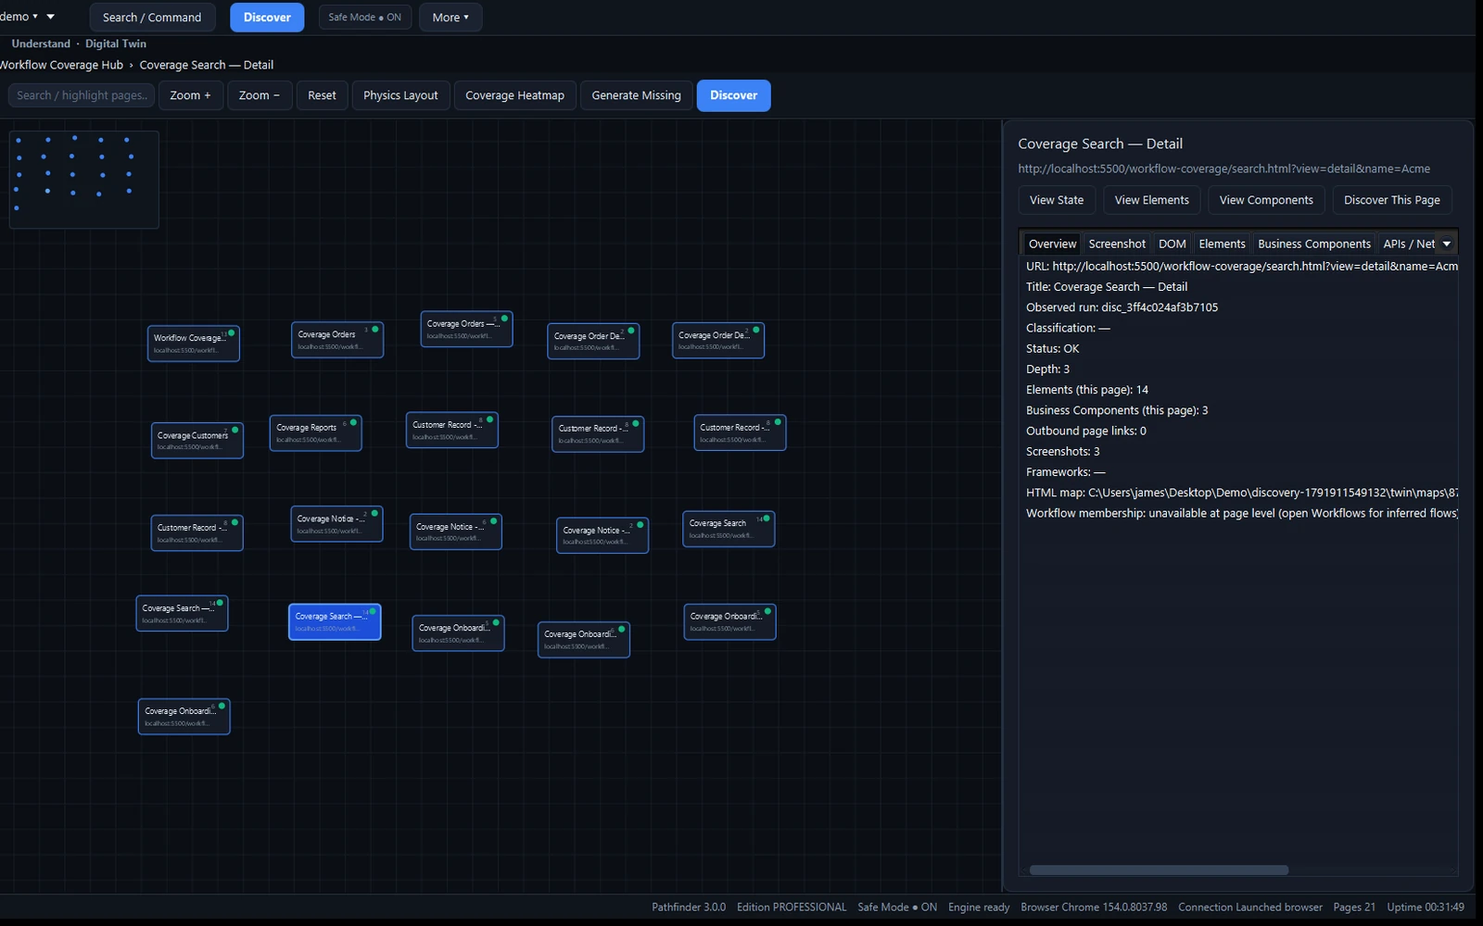Open the Workflow Coverage Hub breadcrumb
The width and height of the screenshot is (1483, 926).
point(61,65)
